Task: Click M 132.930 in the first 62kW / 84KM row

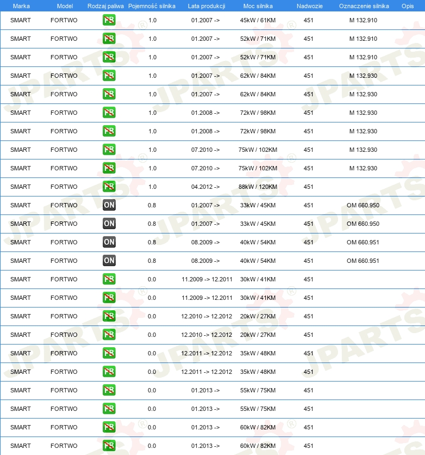Action: pos(363,76)
